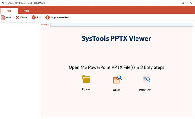
Task: Click the Close label in the toolbar
Action: tap(24, 18)
